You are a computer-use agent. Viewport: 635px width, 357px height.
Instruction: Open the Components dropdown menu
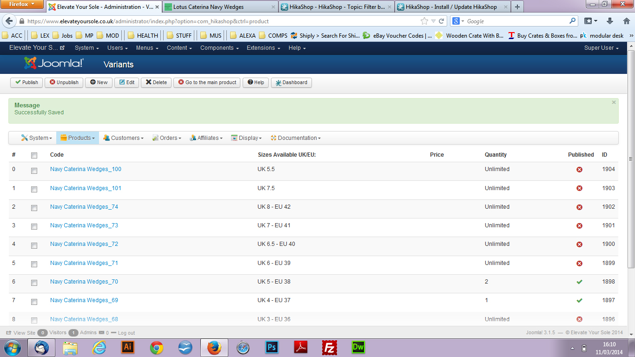[x=219, y=48]
